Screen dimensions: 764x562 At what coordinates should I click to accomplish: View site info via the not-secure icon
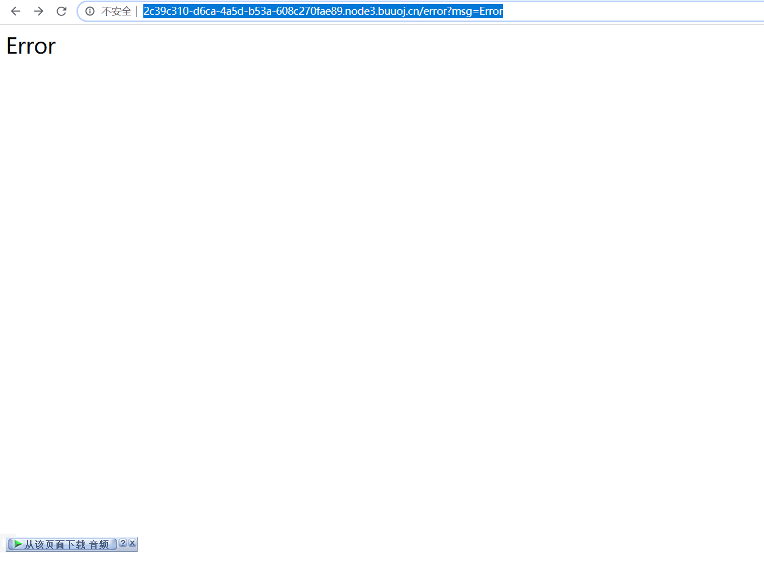point(90,11)
